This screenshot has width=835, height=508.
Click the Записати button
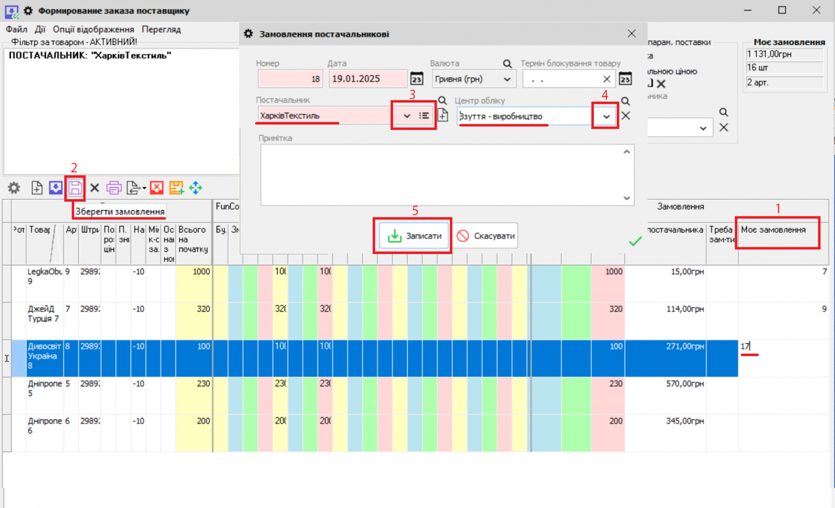coord(414,236)
